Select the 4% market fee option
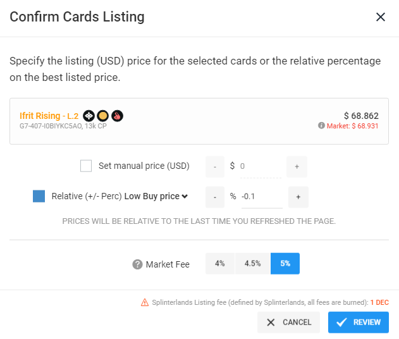399x339 pixels. (220, 263)
